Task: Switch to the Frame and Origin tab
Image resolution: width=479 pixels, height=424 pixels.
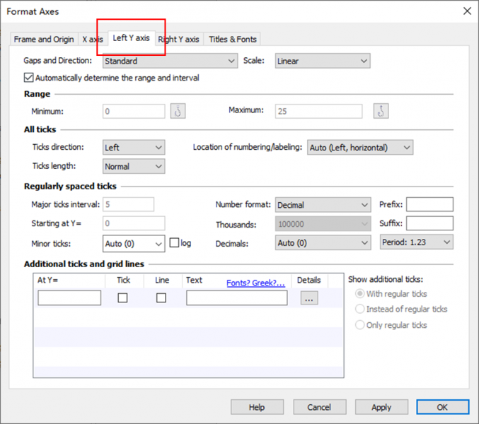Action: pyautogui.click(x=43, y=40)
